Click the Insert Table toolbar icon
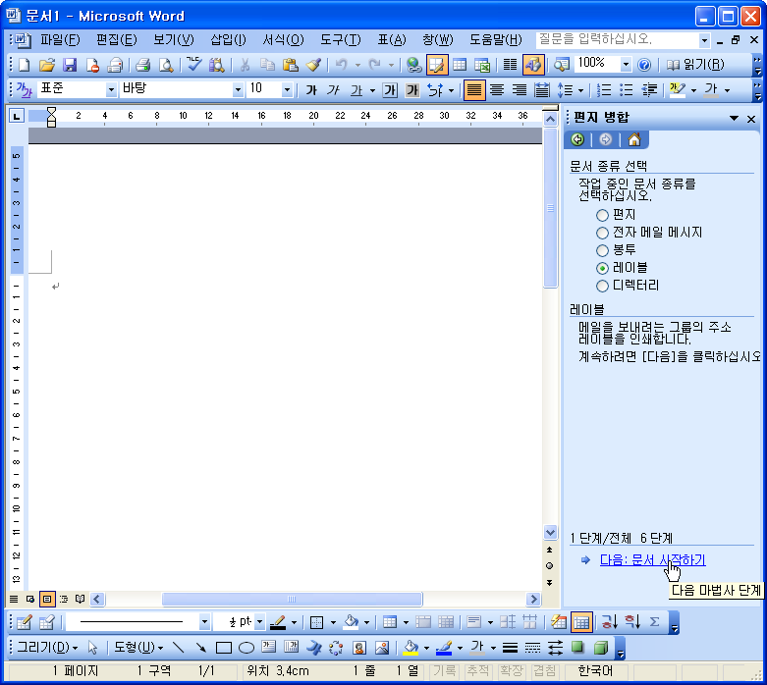 pos(460,65)
